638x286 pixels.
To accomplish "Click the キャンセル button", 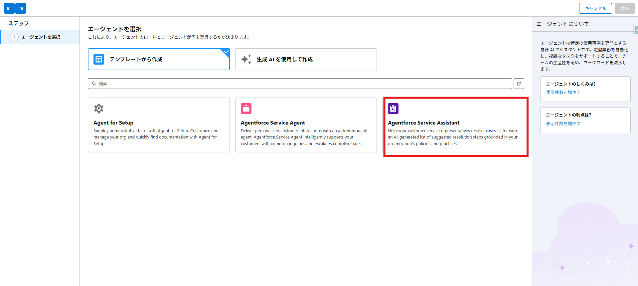I will (x=595, y=8).
